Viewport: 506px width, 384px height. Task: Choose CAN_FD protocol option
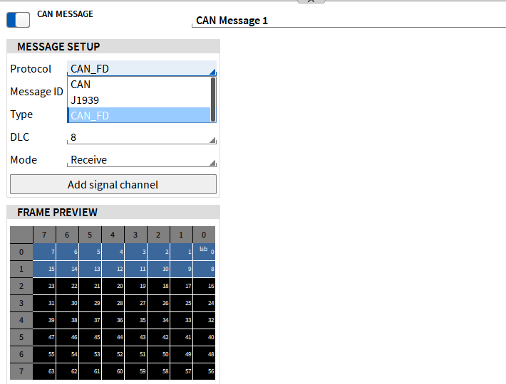point(139,116)
